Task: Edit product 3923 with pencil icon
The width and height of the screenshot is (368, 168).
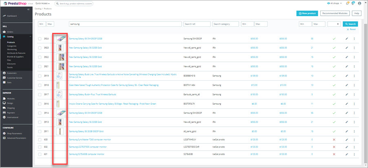Action: (x=347, y=48)
